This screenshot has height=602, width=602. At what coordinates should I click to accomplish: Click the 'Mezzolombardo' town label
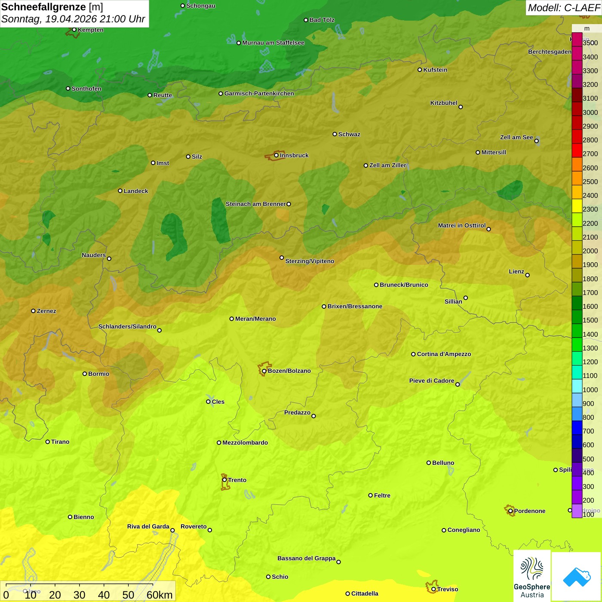click(245, 442)
